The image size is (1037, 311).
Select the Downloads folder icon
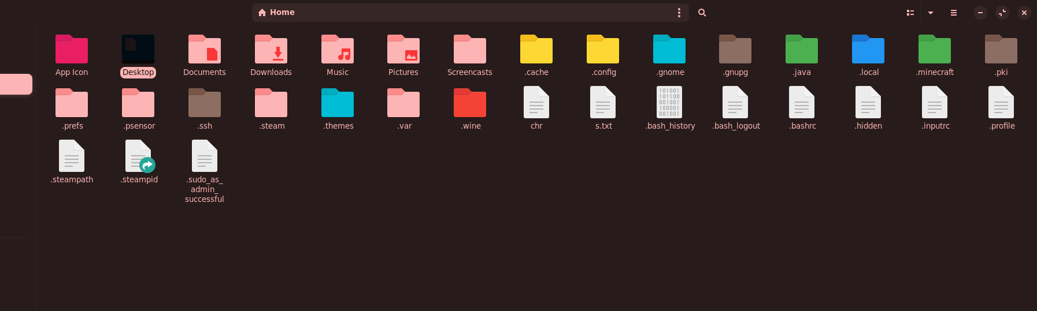271,50
